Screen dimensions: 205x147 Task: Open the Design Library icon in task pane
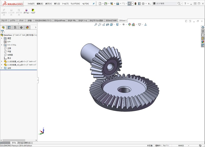point(203,31)
